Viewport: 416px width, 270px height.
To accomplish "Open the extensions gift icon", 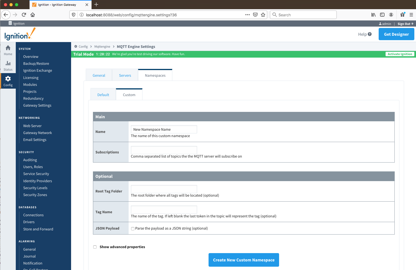I will click(403, 15).
